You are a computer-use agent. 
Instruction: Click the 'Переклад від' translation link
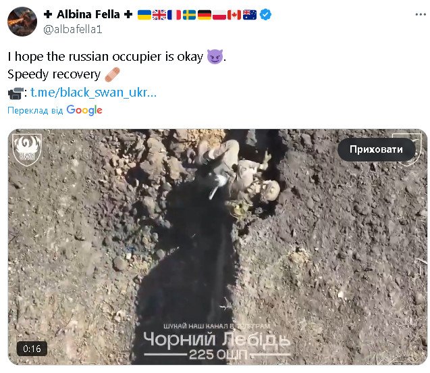[x=35, y=110]
